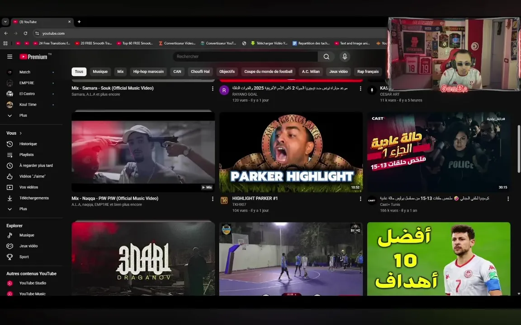Play the green top 10 goals thumbnail
The image size is (521, 325).
click(x=439, y=259)
